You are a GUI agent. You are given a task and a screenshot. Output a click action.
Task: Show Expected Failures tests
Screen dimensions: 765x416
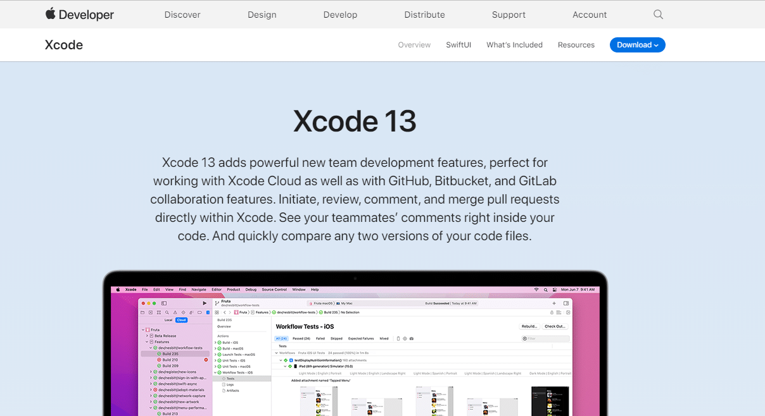tap(361, 339)
